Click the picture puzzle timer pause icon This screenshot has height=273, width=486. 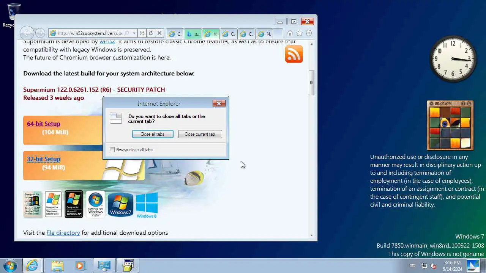[x=432, y=104]
